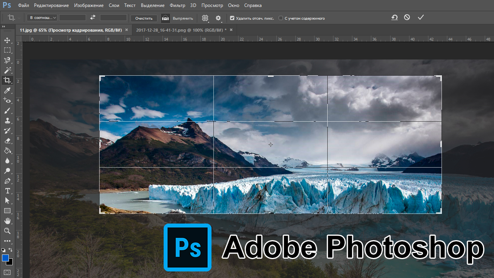Enable the 'С учетом содержимого' checkbox

point(281,18)
